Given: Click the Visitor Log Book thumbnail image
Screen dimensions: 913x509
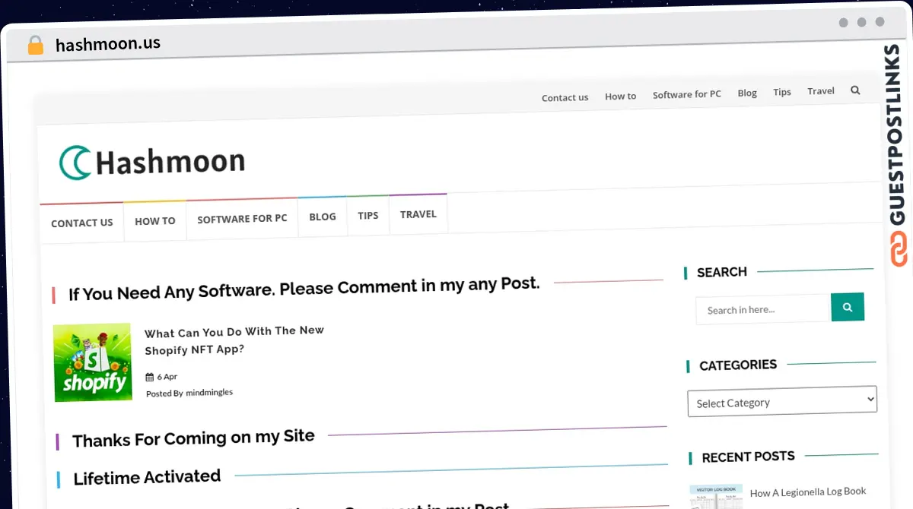Looking at the screenshot, I should click(716, 495).
